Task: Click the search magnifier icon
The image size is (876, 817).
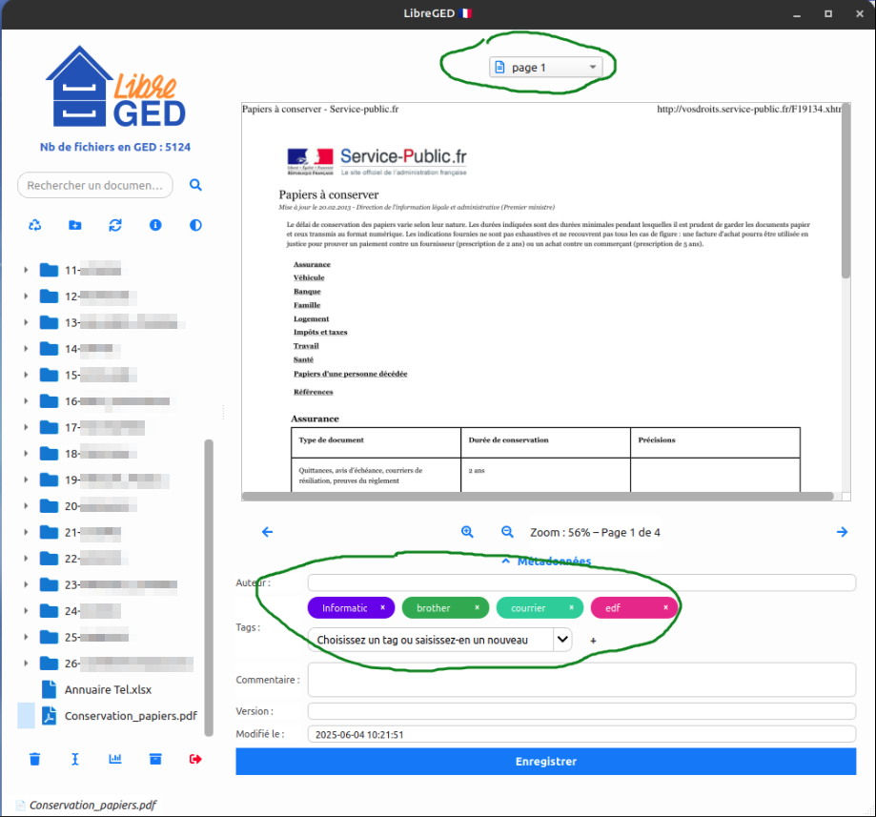Action: click(196, 185)
